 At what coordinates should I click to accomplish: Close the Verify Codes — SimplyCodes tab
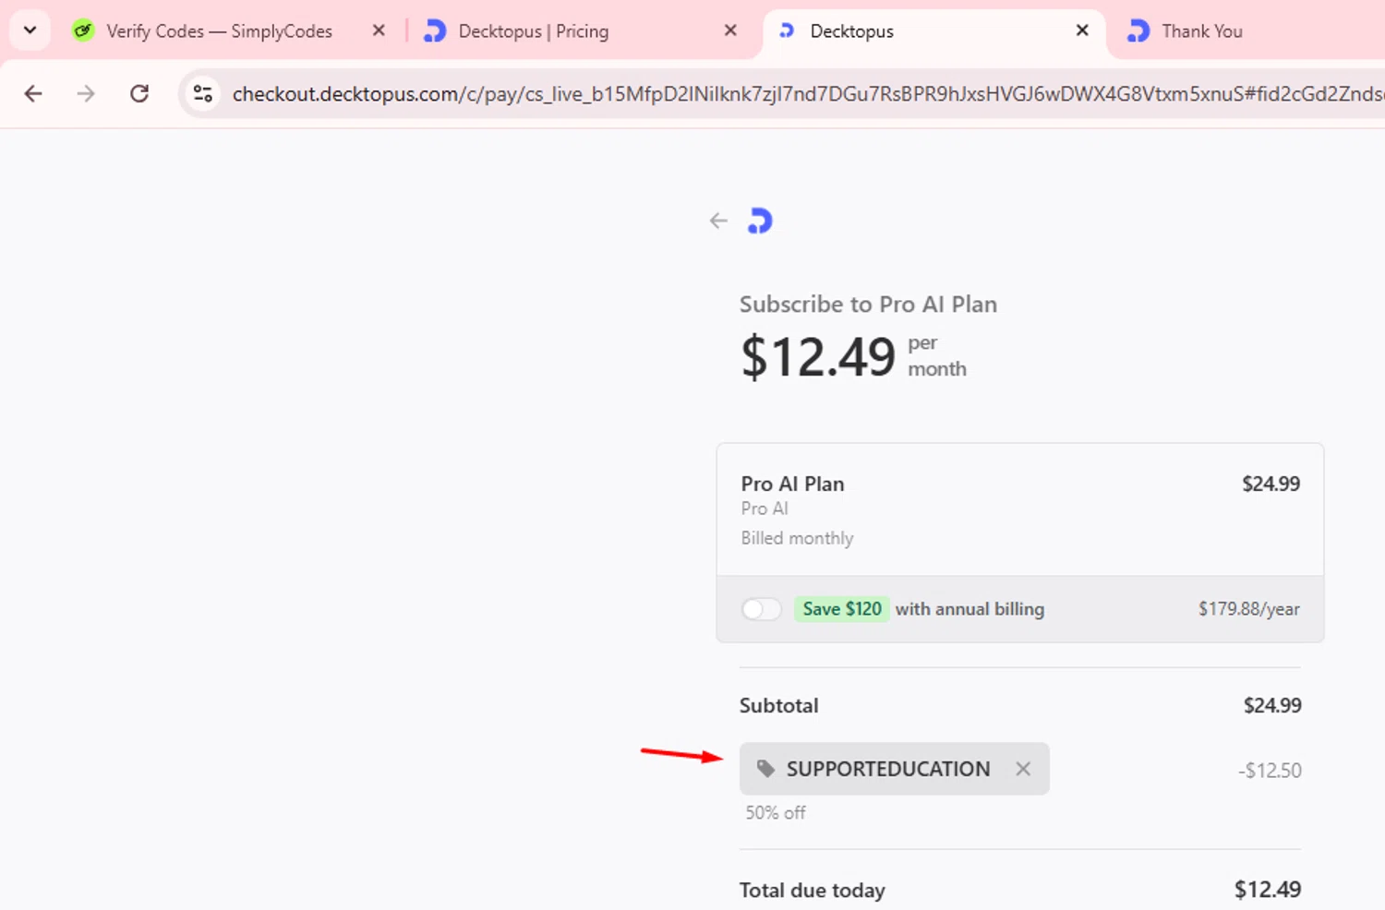coord(379,30)
